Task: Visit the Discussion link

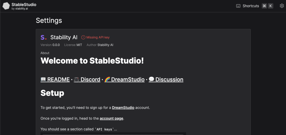Action: (x=169, y=79)
